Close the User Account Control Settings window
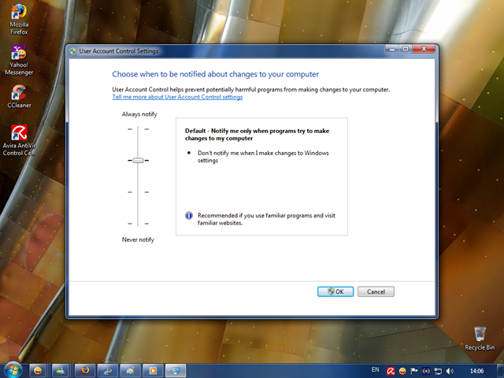This screenshot has width=504, height=378. click(425, 50)
